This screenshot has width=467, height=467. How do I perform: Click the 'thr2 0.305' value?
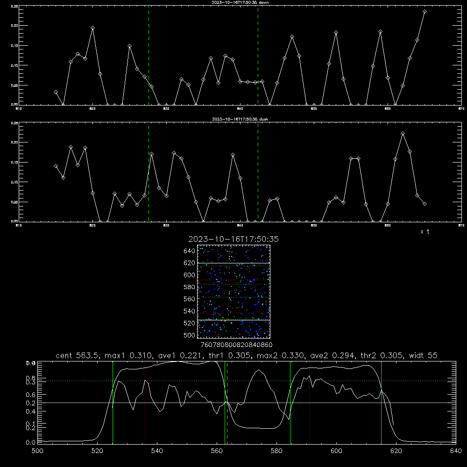point(382,355)
